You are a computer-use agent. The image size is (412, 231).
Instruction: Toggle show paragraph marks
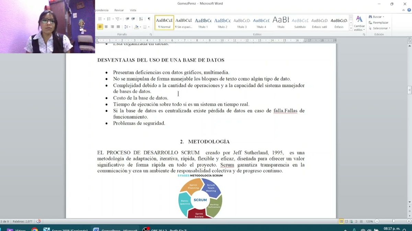tap(149, 19)
